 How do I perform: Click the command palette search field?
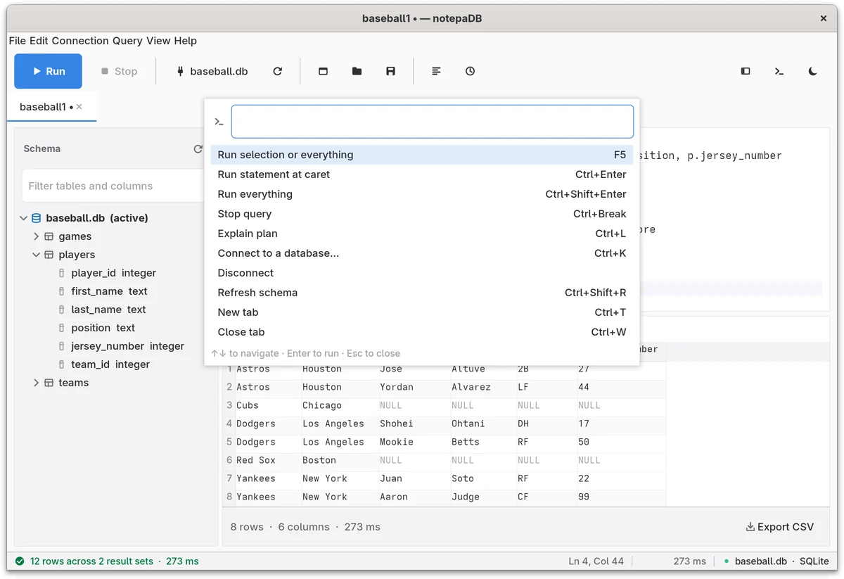[x=433, y=122]
